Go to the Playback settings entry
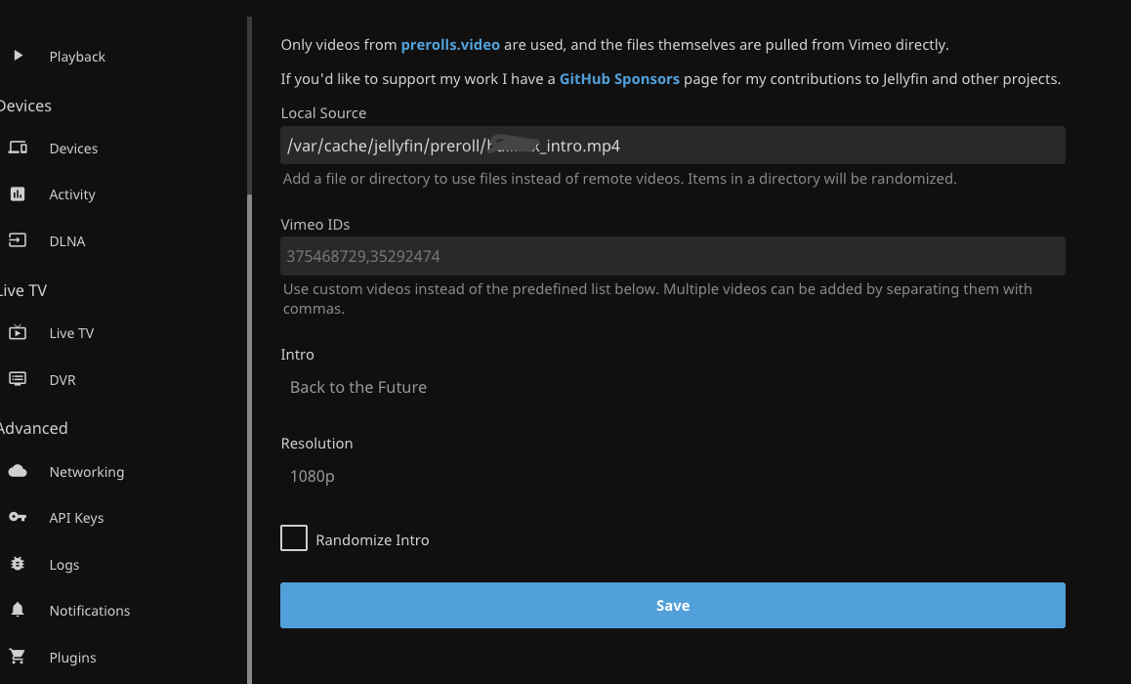This screenshot has width=1131, height=684. 77,57
